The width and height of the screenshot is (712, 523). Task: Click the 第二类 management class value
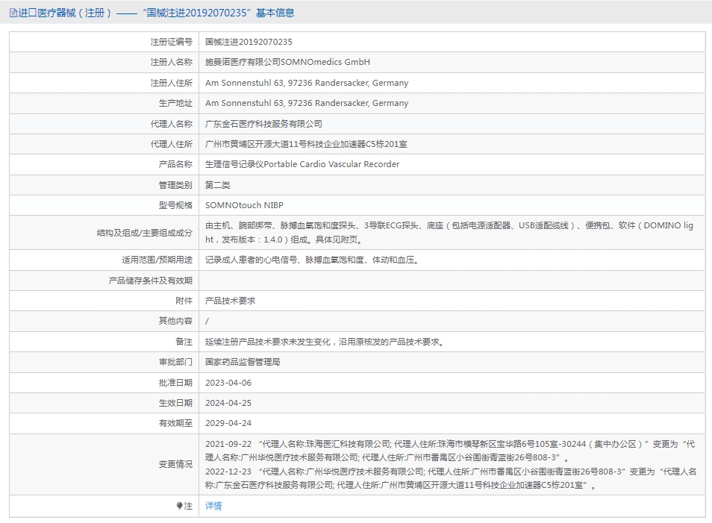click(217, 185)
